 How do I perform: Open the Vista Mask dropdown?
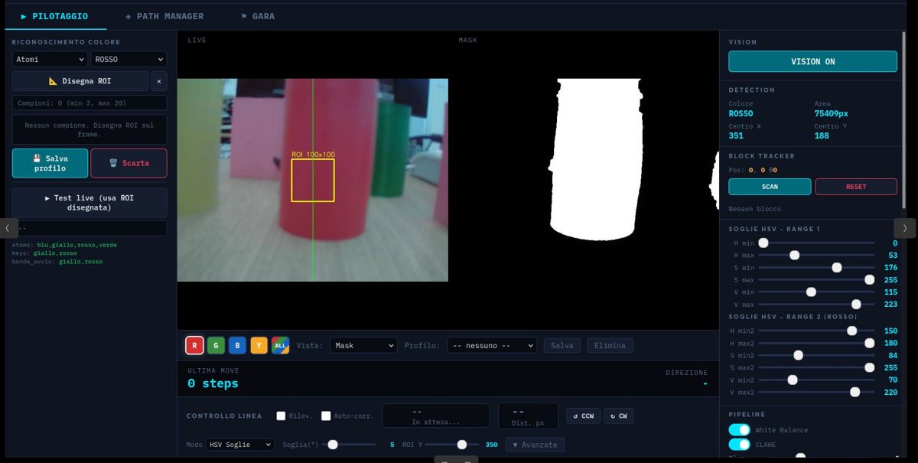click(363, 346)
